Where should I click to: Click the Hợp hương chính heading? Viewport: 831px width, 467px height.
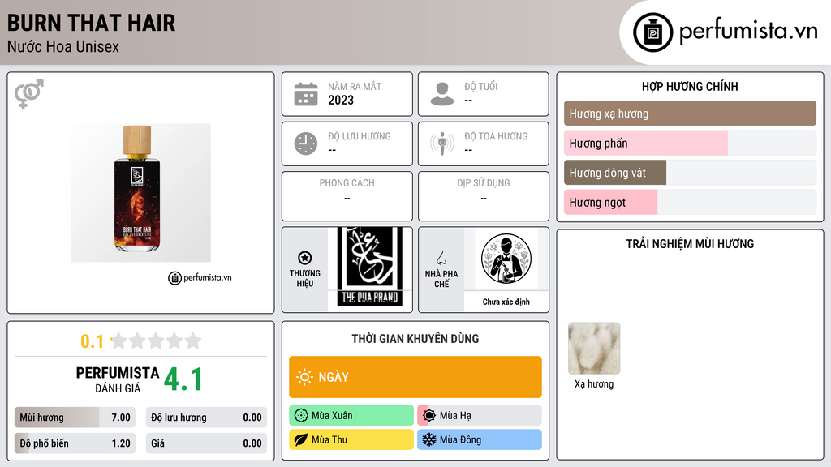pos(690,86)
